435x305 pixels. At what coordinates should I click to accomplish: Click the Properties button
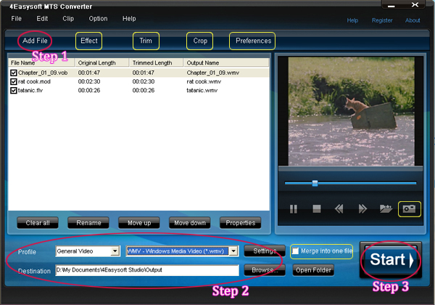241,223
